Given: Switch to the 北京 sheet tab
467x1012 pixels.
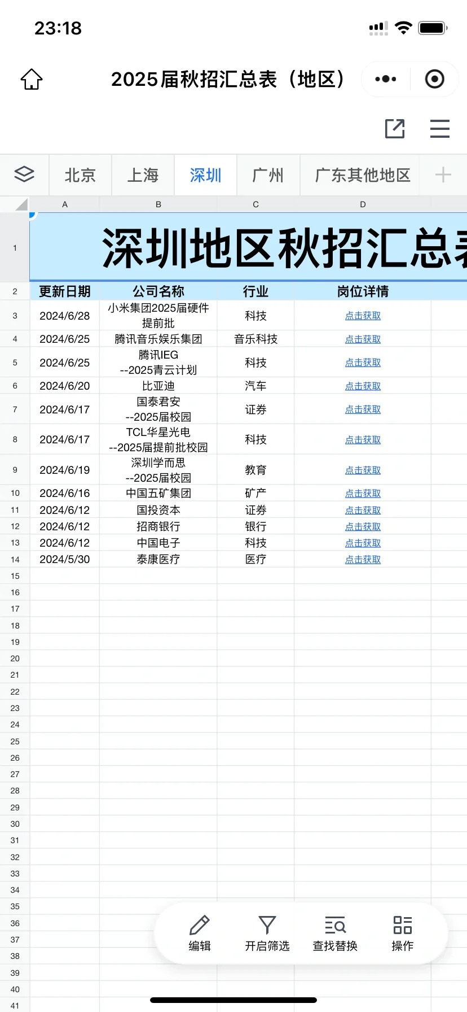Looking at the screenshot, I should tap(81, 175).
